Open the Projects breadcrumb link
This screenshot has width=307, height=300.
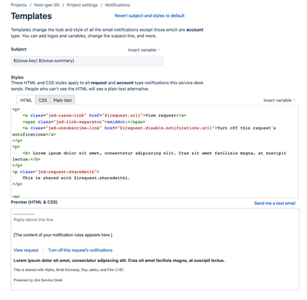click(x=19, y=5)
